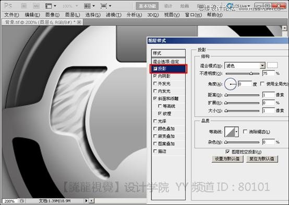
Task: Open the 视图(V) menu
Action: (172, 15)
